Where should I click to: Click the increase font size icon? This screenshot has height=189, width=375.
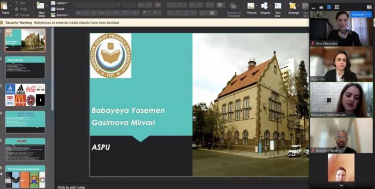pyautogui.click(x=141, y=5)
